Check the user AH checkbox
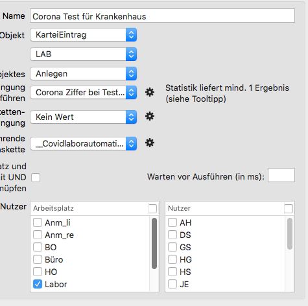The image size is (308, 306). pyautogui.click(x=172, y=222)
